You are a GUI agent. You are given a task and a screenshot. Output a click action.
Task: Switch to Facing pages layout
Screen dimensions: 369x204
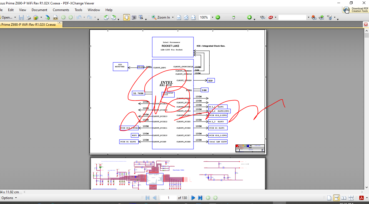point(343,198)
